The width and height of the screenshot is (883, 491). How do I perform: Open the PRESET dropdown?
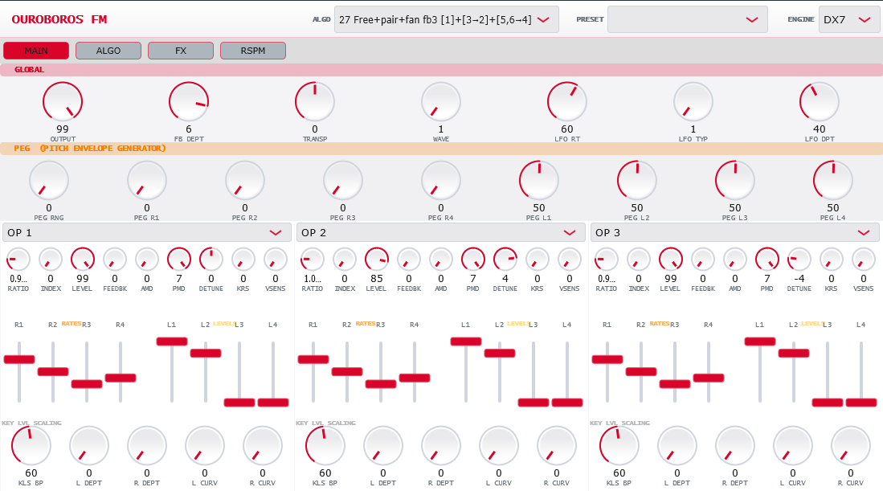coord(687,19)
